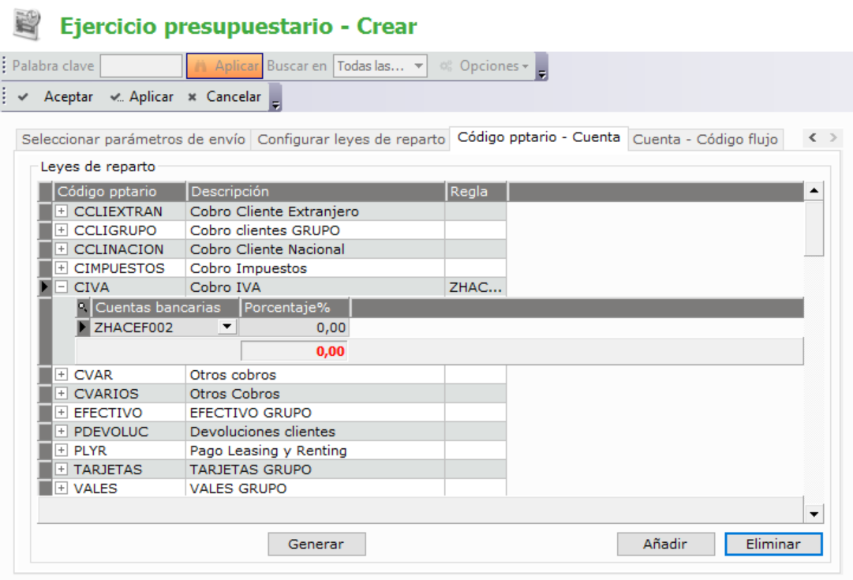Expand the TARJETAS row
The height and width of the screenshot is (580, 853).
[62, 470]
